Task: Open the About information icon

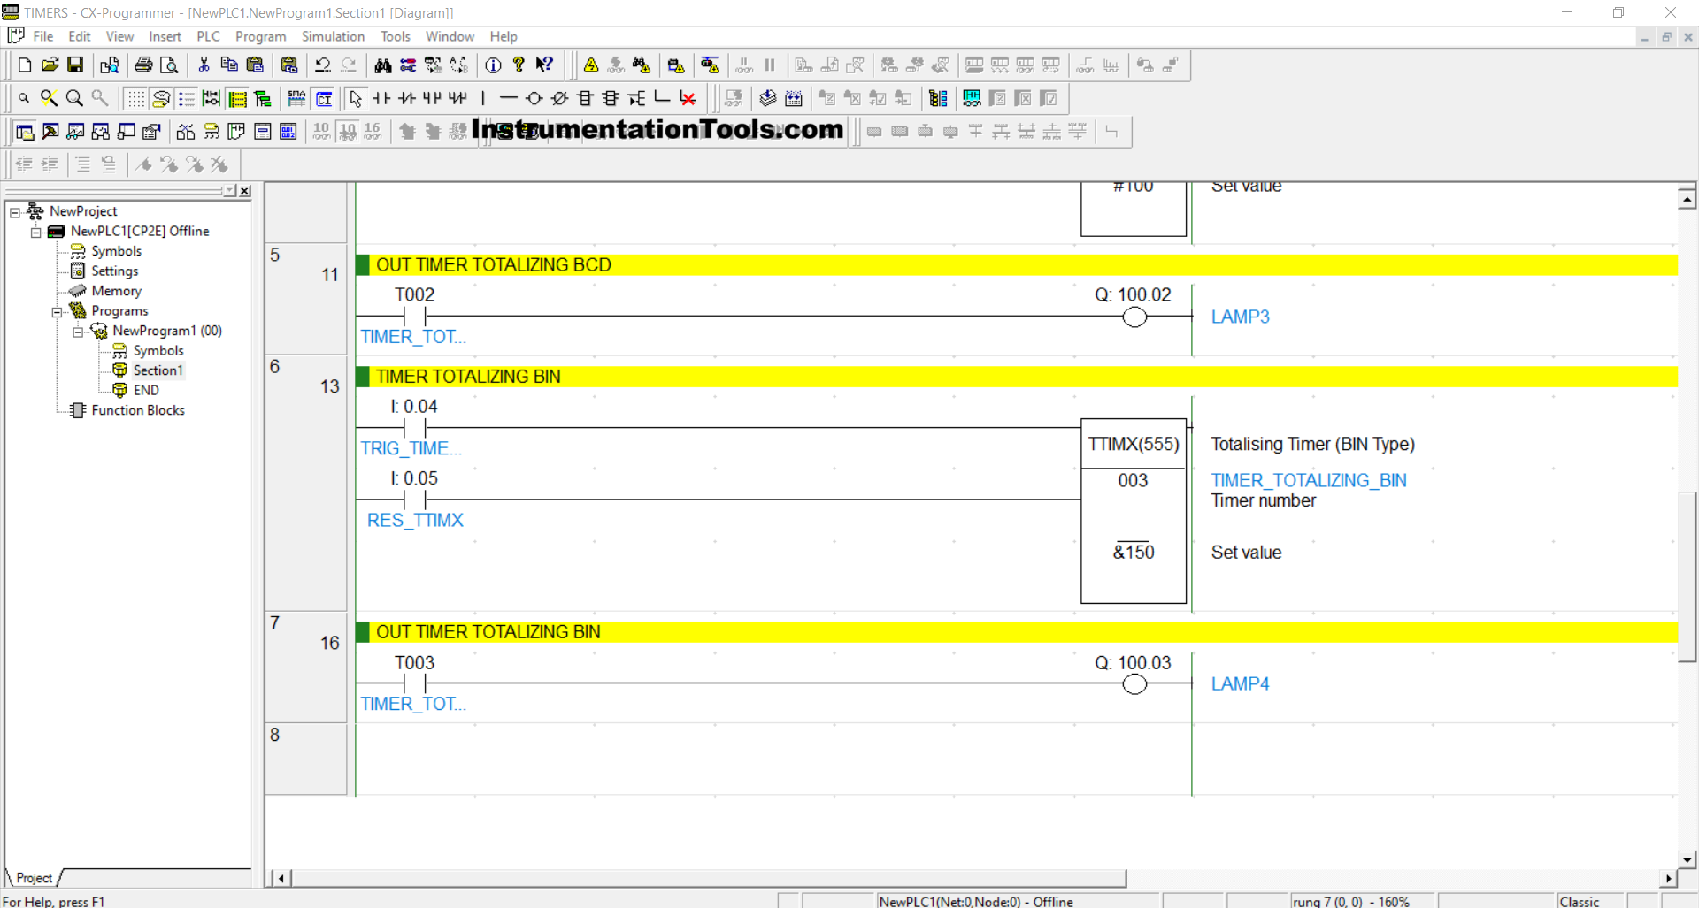Action: pyautogui.click(x=494, y=65)
